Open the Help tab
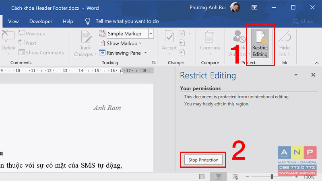322x181 pixels. pos(68,21)
